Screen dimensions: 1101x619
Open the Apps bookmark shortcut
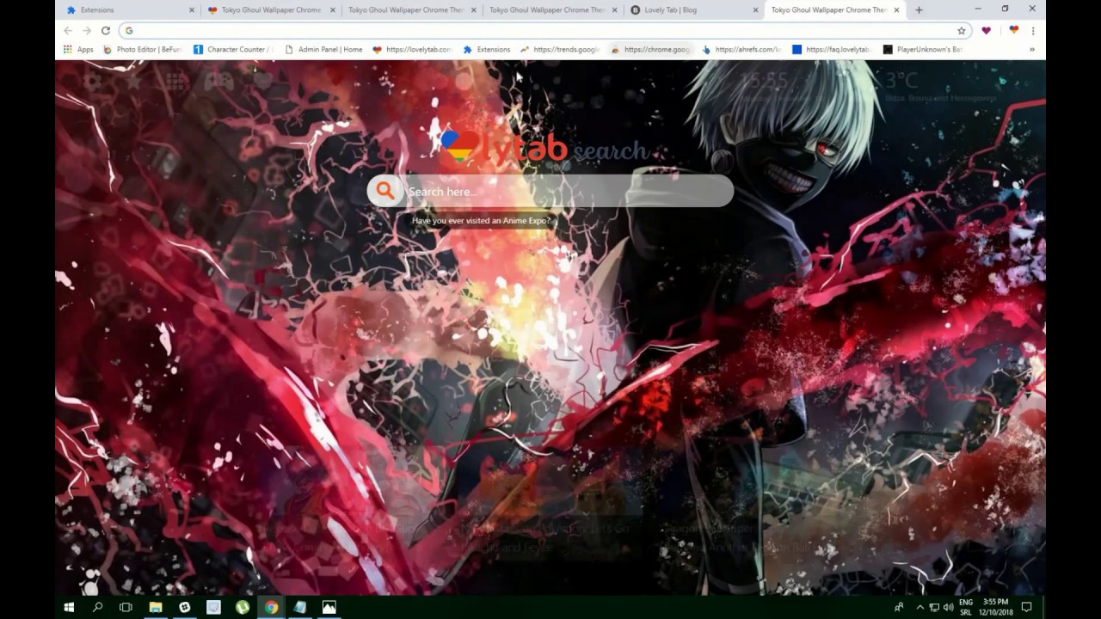(x=78, y=50)
